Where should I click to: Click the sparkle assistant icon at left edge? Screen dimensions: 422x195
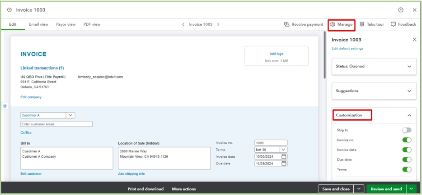5,106
